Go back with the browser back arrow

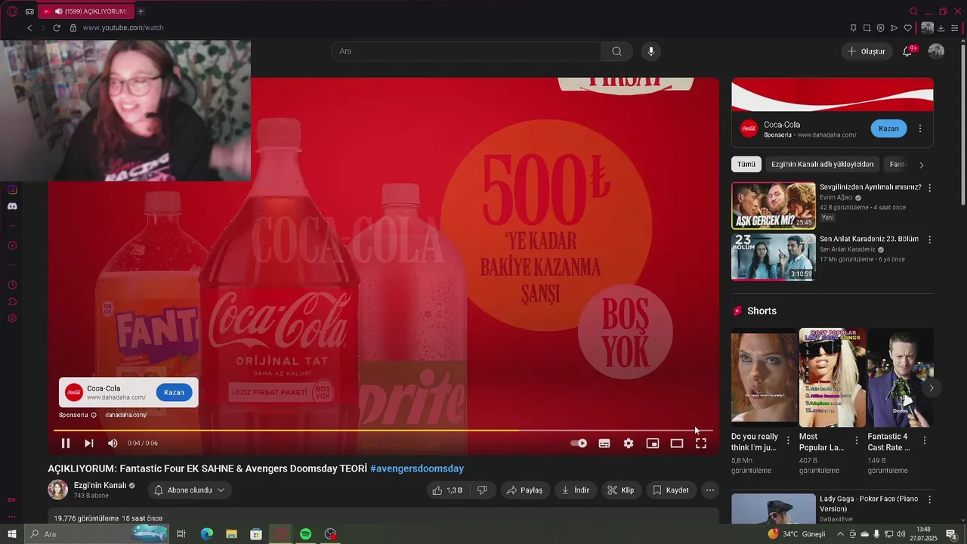click(x=29, y=28)
